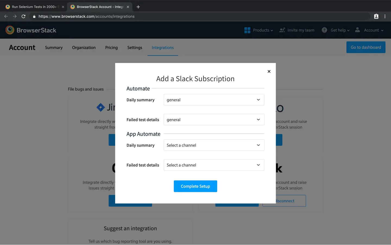Click the browser reload icon
The height and width of the screenshot is (245, 391).
[24, 16]
